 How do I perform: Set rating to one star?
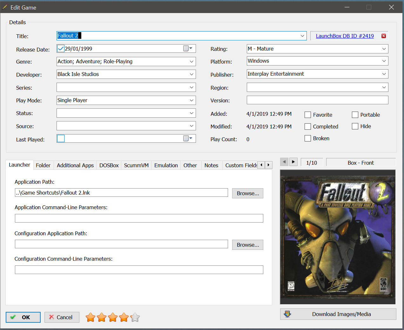click(91, 317)
